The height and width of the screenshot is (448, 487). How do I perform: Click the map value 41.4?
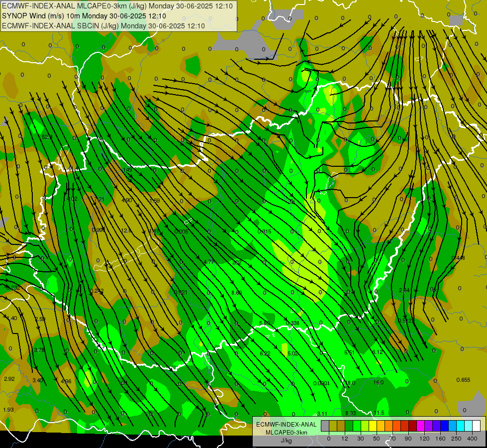click(73, 169)
